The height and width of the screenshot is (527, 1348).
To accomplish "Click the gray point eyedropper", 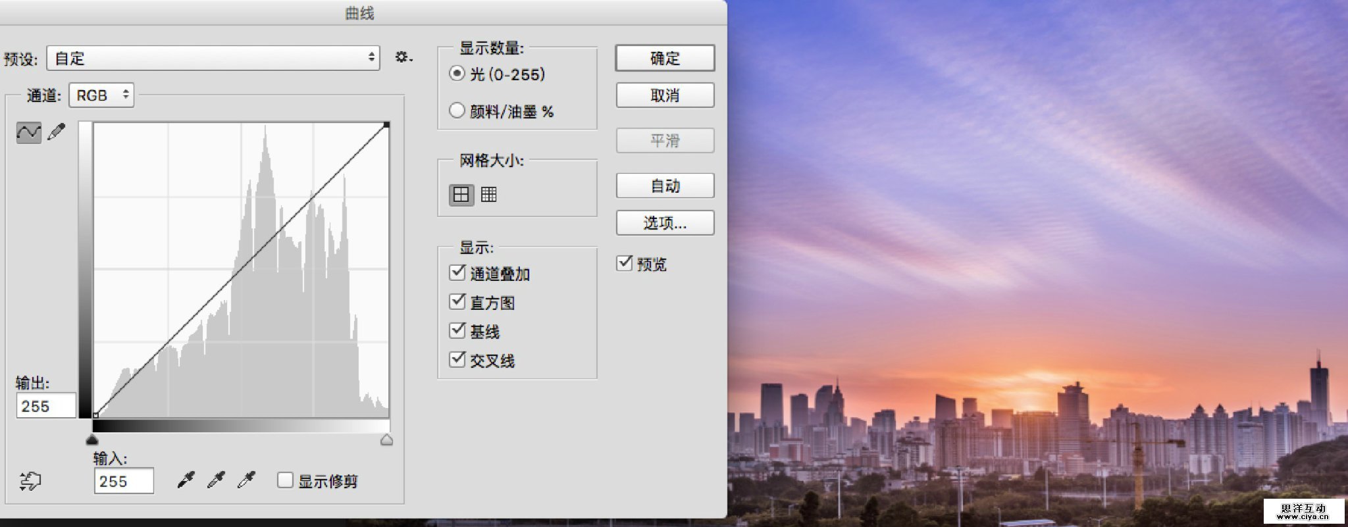I will point(216,480).
